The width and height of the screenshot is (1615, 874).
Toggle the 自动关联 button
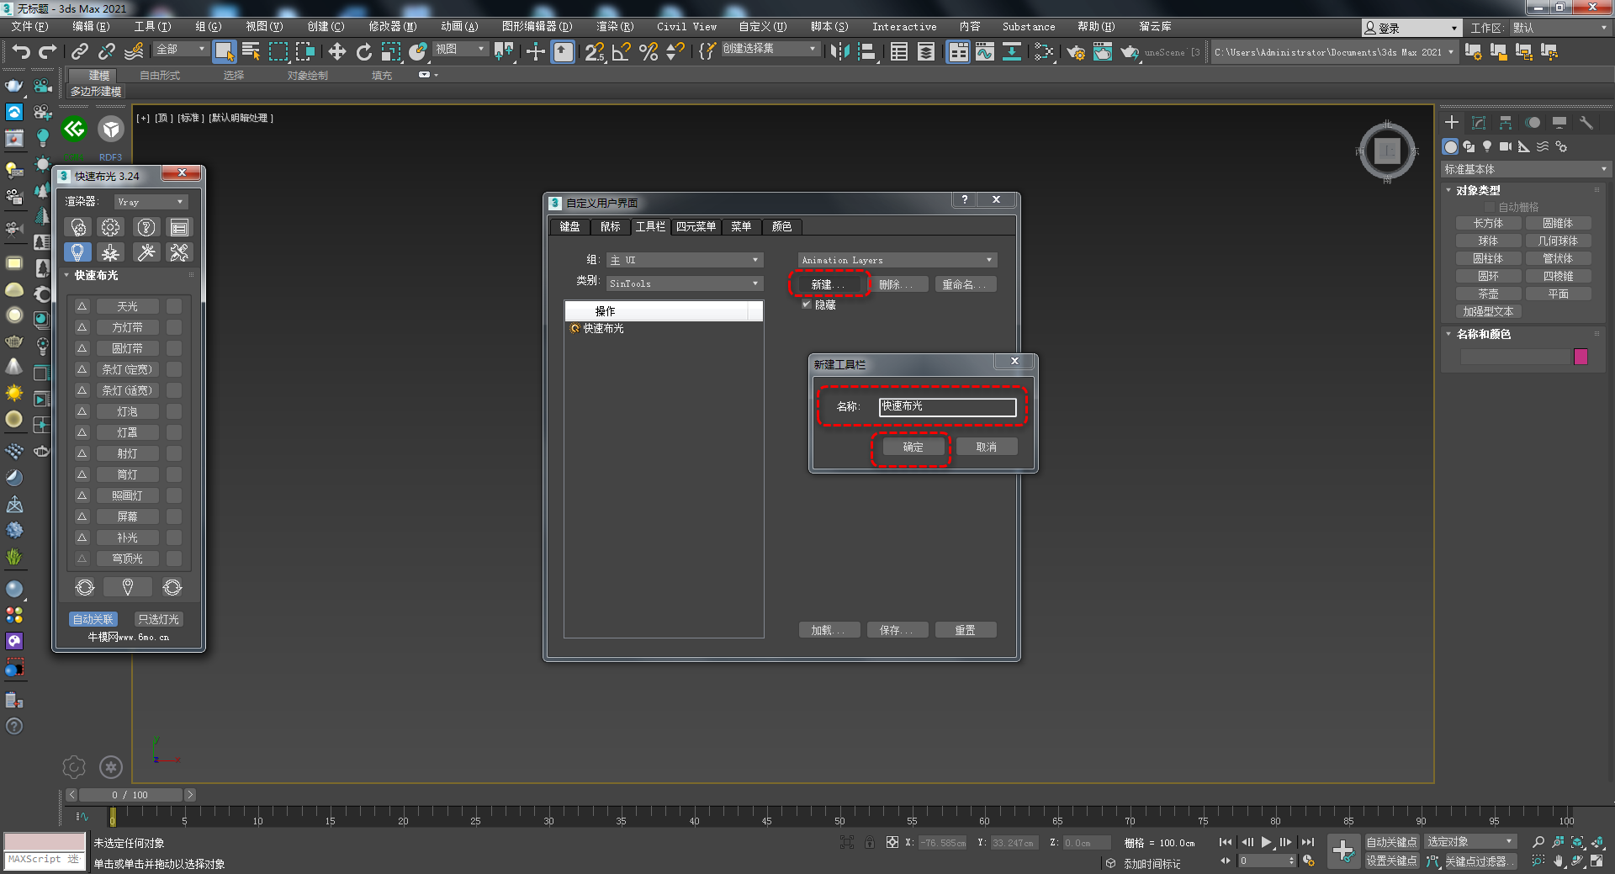(93, 619)
